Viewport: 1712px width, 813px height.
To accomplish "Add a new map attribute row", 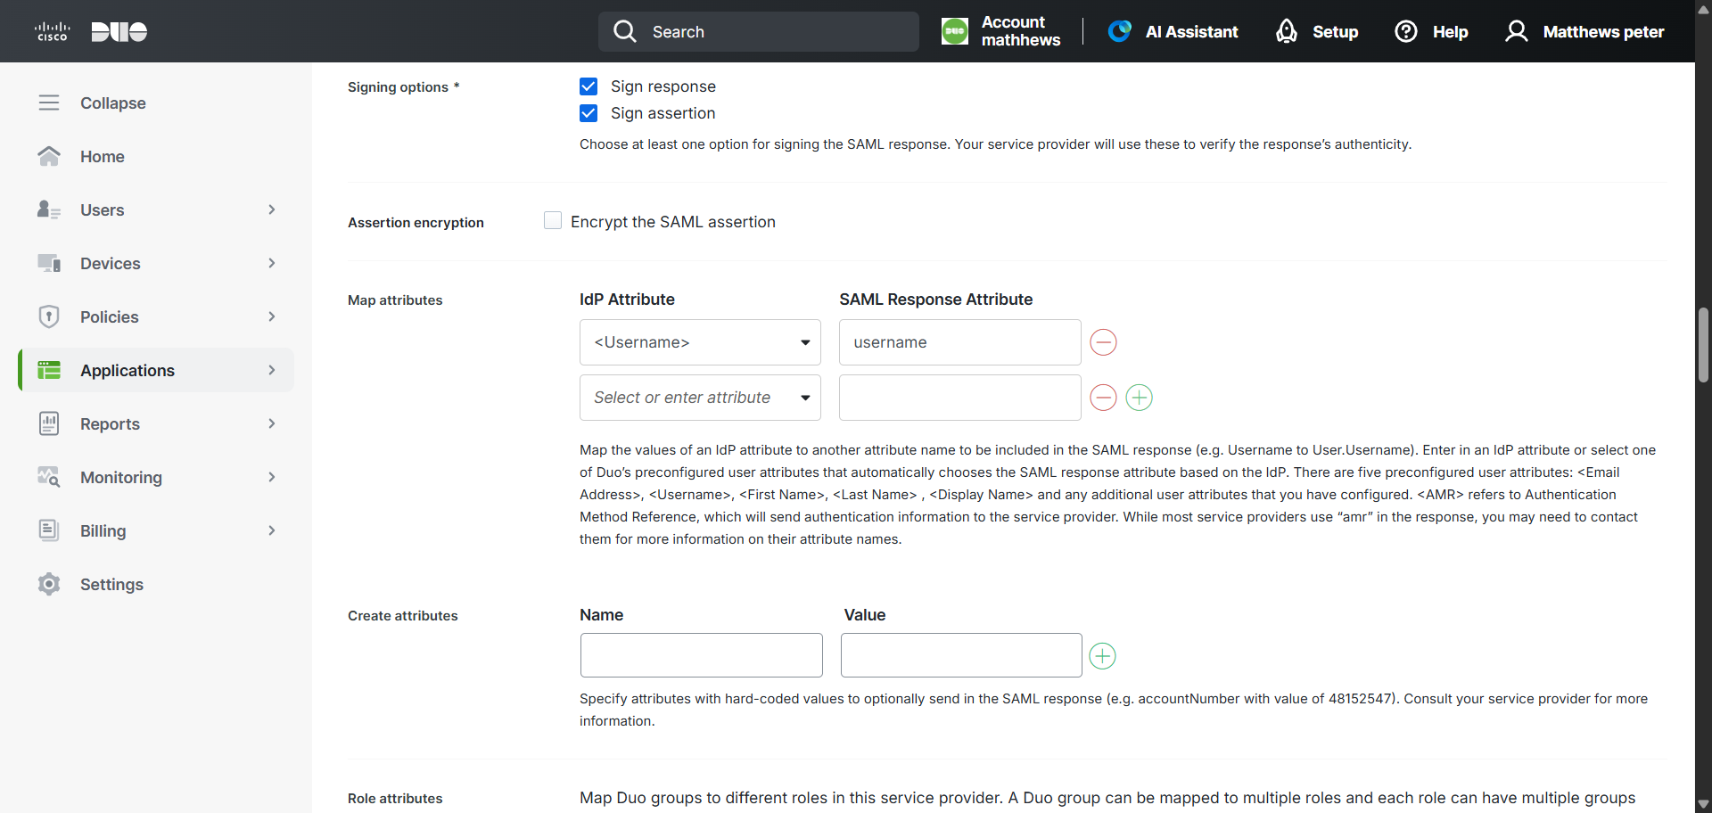I will pos(1140,398).
